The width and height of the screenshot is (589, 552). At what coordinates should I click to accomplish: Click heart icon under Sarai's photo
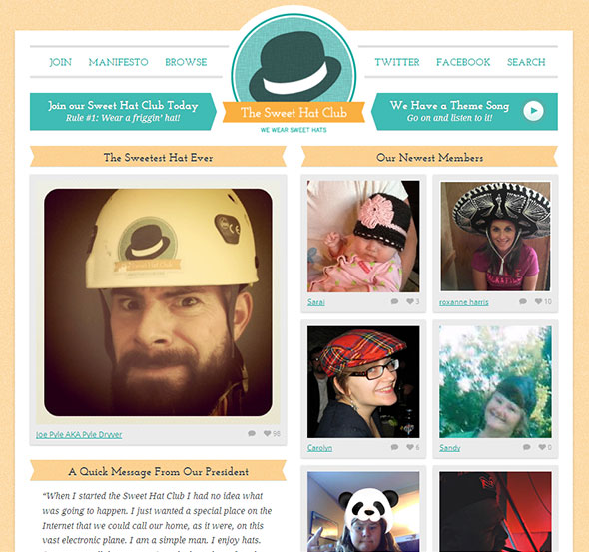(410, 301)
